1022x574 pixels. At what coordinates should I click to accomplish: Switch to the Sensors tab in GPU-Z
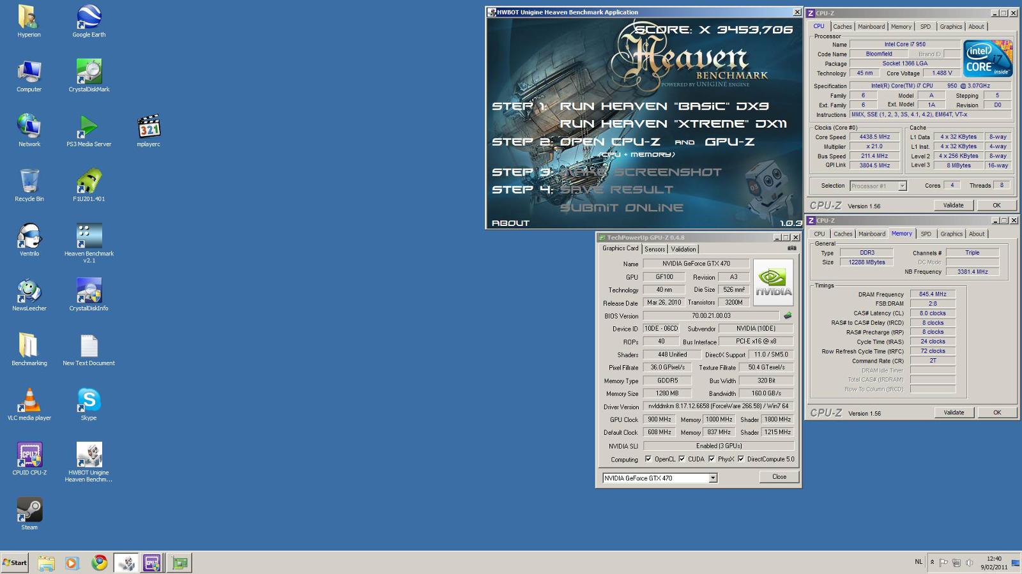tap(655, 249)
